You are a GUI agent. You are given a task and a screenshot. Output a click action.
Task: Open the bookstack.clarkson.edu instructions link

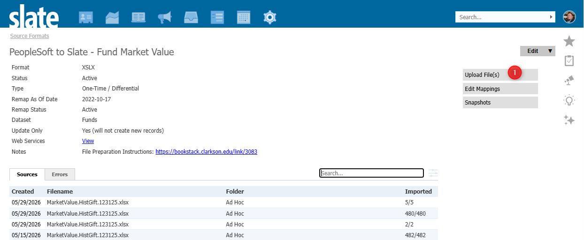pos(206,152)
